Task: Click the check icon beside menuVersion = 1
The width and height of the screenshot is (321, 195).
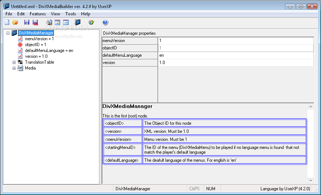Action: (20, 38)
